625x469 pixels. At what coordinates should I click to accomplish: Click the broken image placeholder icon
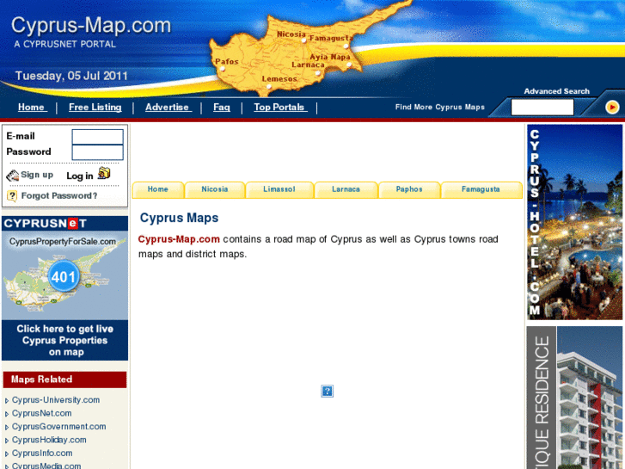tap(327, 392)
